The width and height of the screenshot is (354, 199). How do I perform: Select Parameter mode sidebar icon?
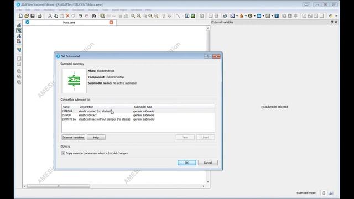[x=19, y=36]
